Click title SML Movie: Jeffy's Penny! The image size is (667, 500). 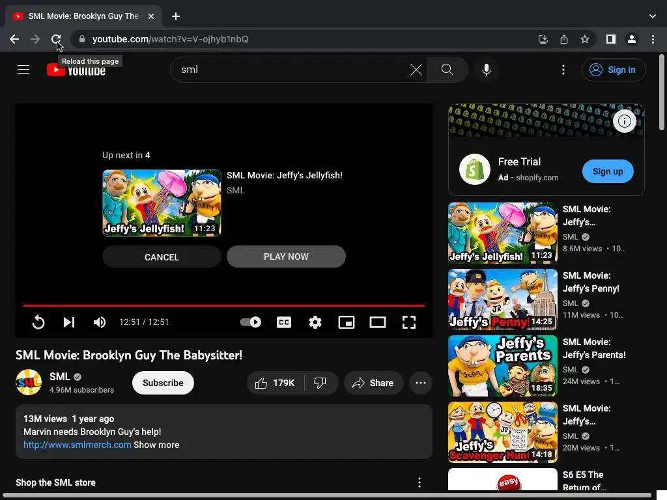(x=591, y=282)
